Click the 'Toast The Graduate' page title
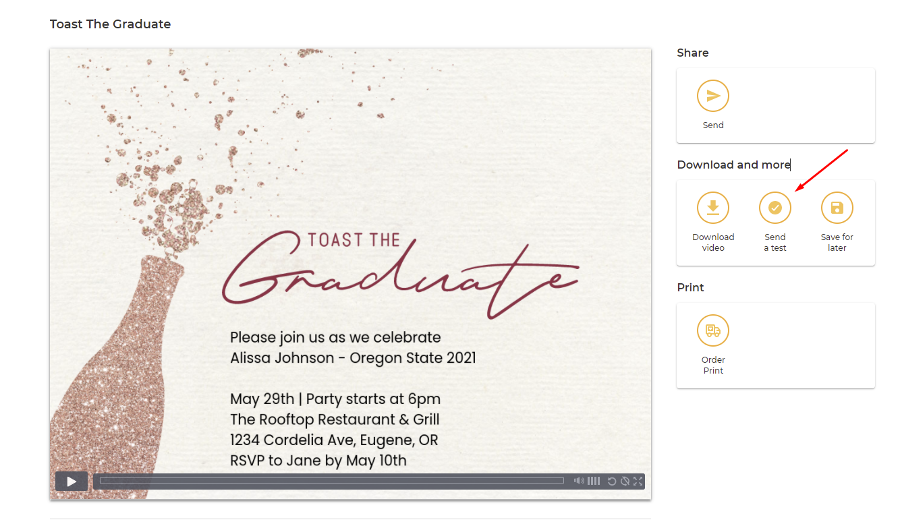This screenshot has height=526, width=900. pos(110,24)
